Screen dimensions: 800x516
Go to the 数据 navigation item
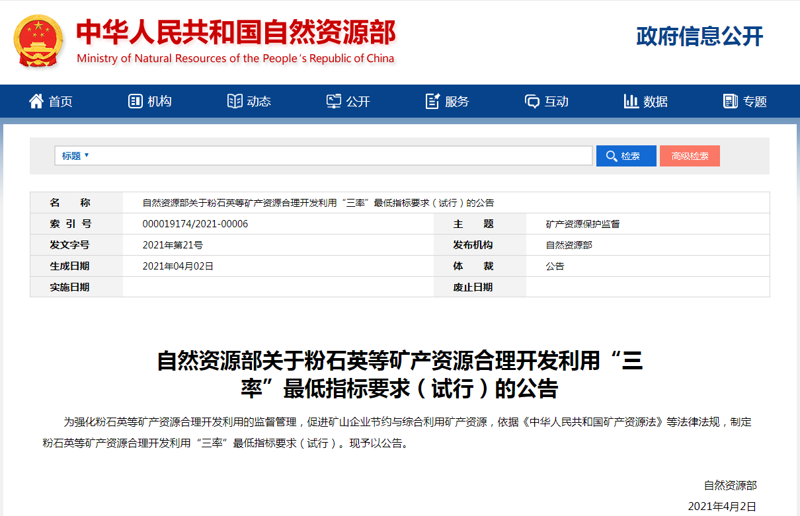pyautogui.click(x=655, y=102)
